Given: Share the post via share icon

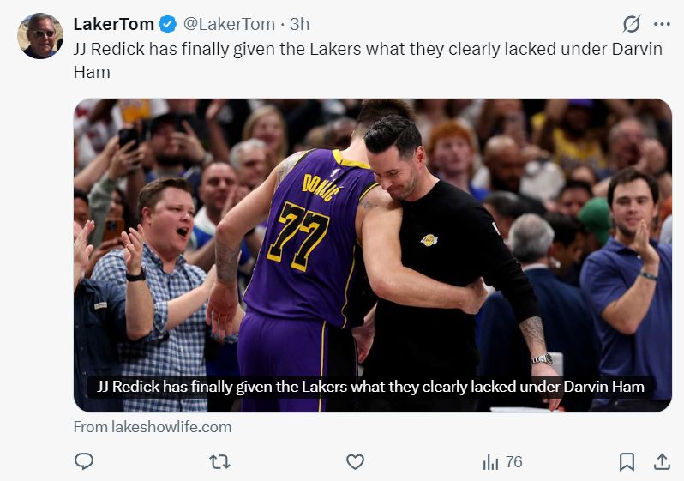Looking at the screenshot, I should pyautogui.click(x=662, y=462).
